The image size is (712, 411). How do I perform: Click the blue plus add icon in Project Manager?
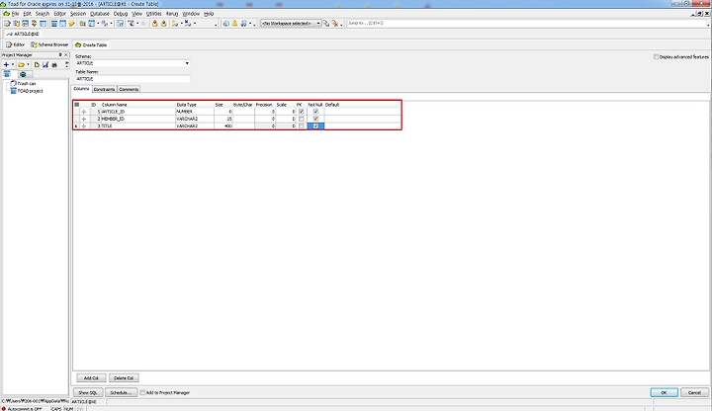6,65
